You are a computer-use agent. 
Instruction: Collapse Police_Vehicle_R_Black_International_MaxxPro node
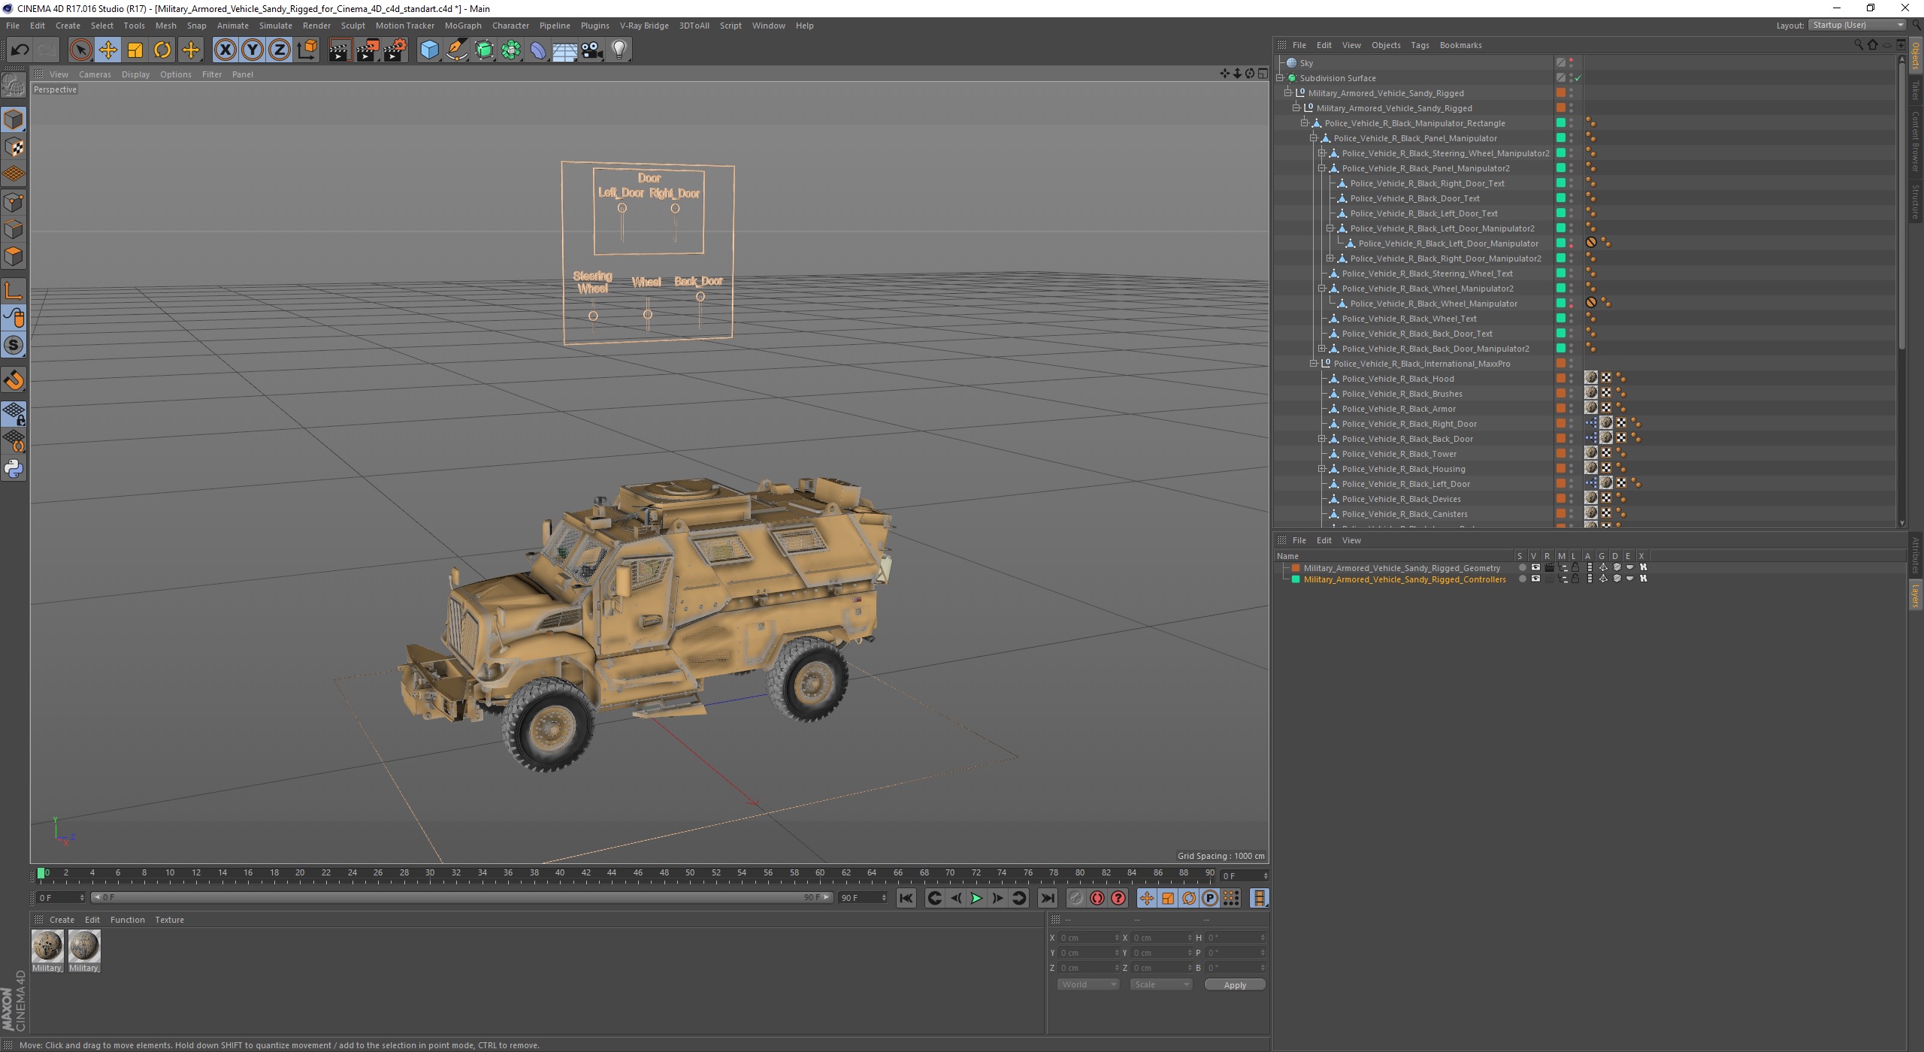click(1314, 364)
